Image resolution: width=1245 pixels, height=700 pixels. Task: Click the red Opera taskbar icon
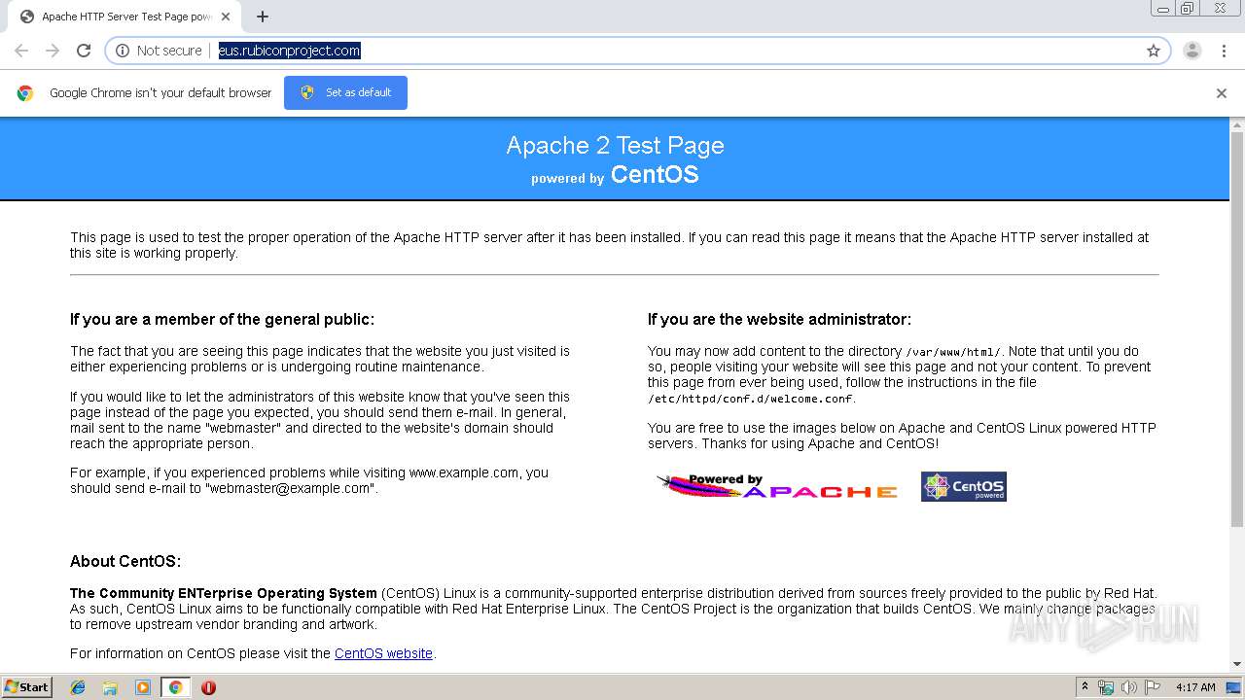coord(208,687)
